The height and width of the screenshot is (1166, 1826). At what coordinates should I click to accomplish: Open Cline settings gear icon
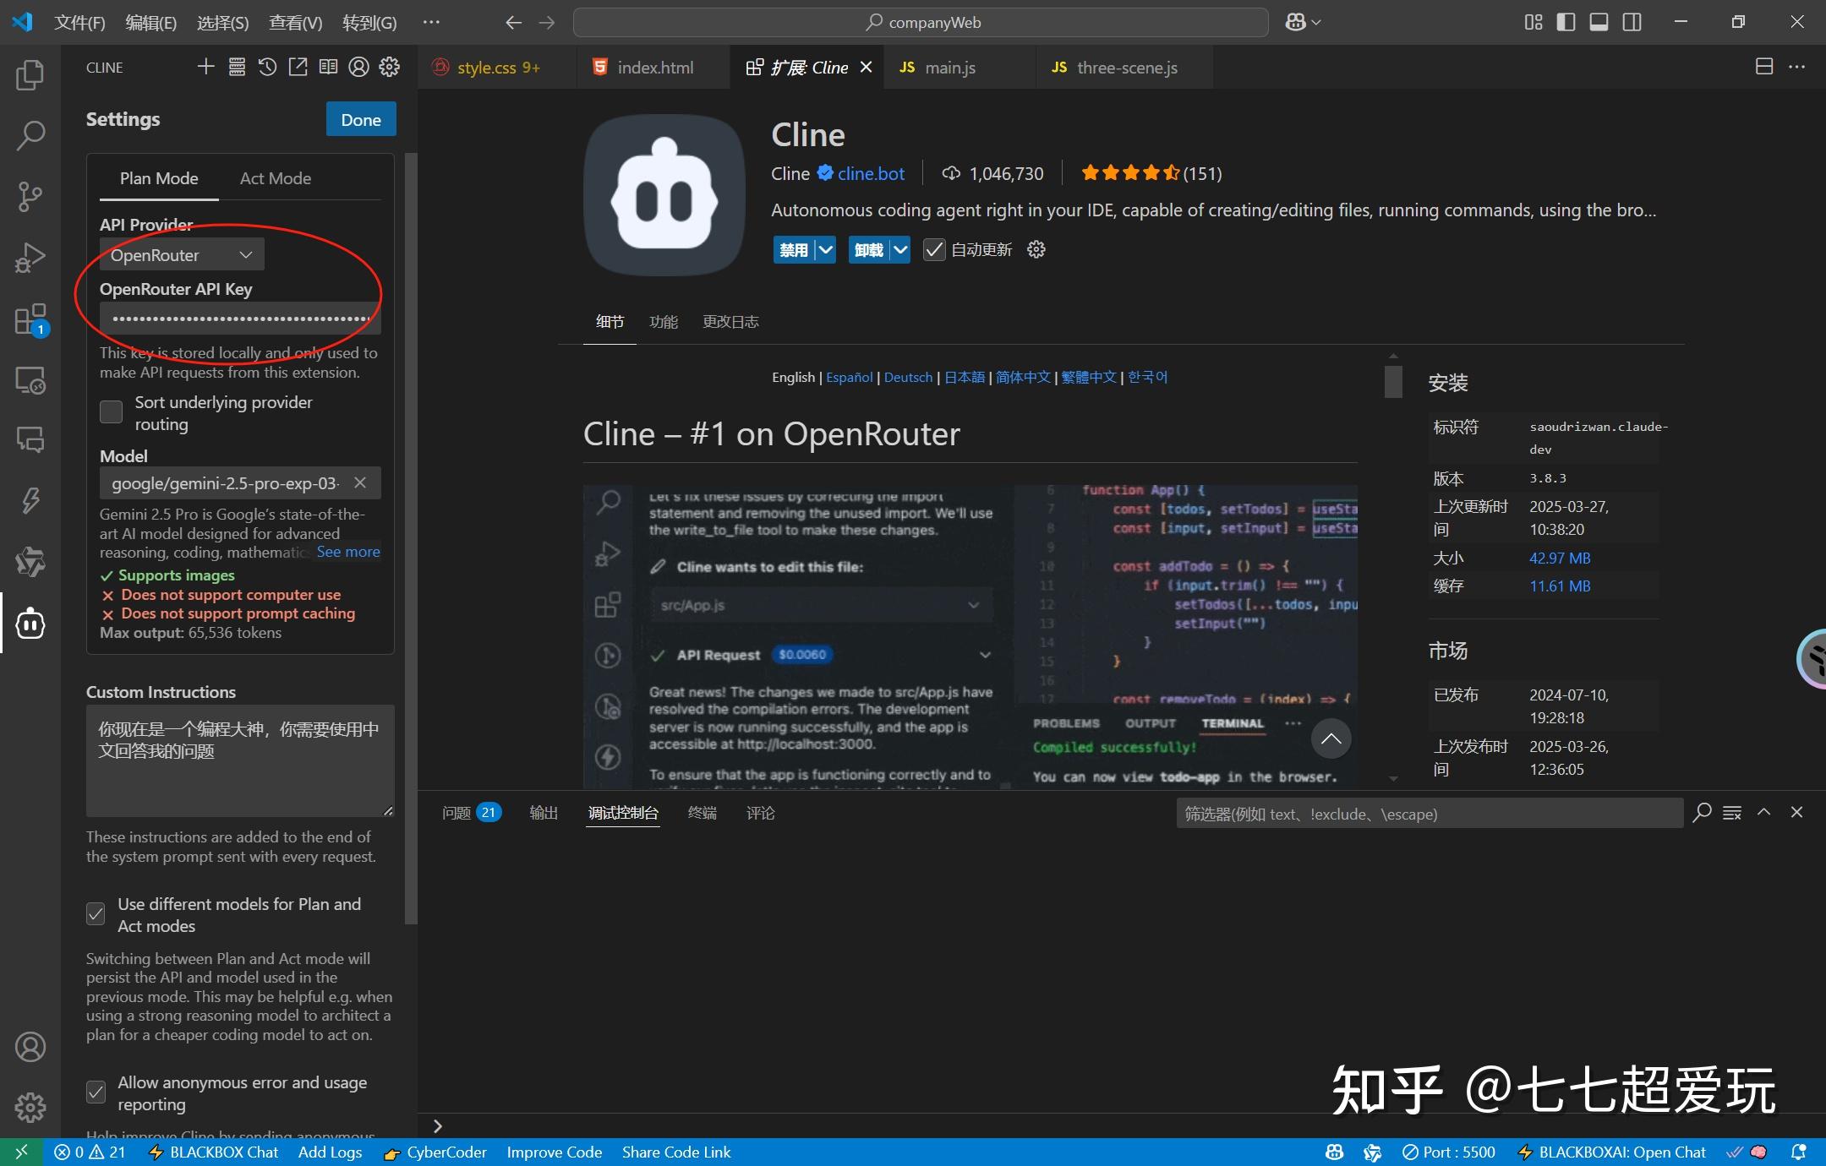pos(389,67)
